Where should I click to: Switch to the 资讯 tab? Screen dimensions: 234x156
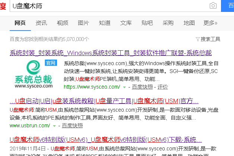pos(41,23)
